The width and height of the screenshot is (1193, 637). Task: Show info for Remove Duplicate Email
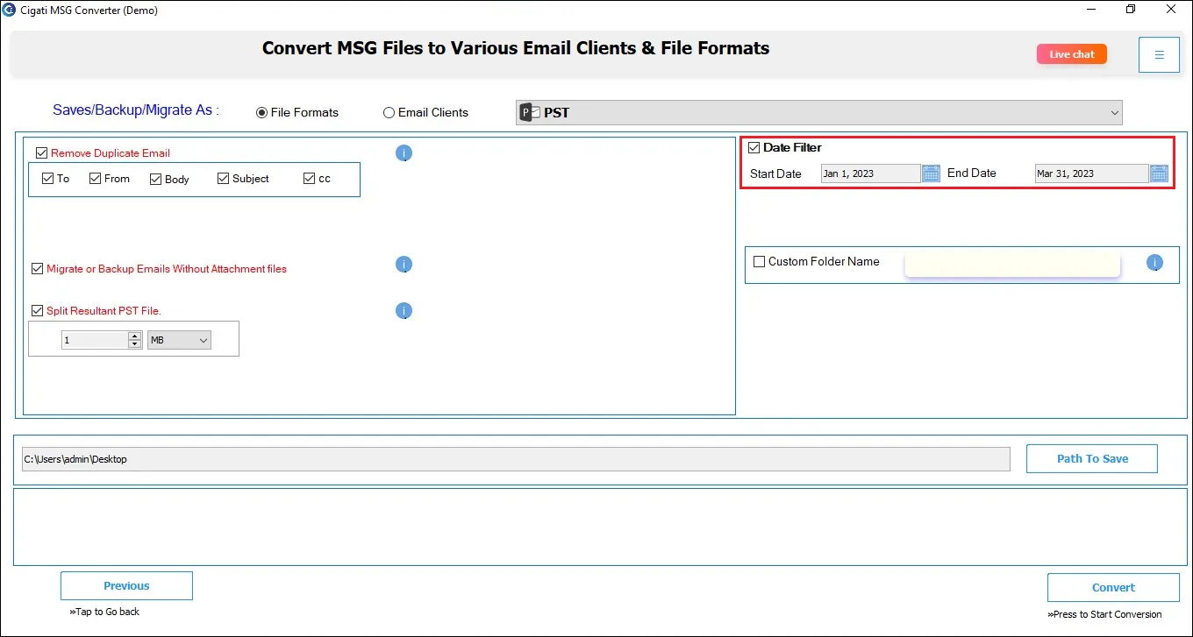tap(404, 153)
